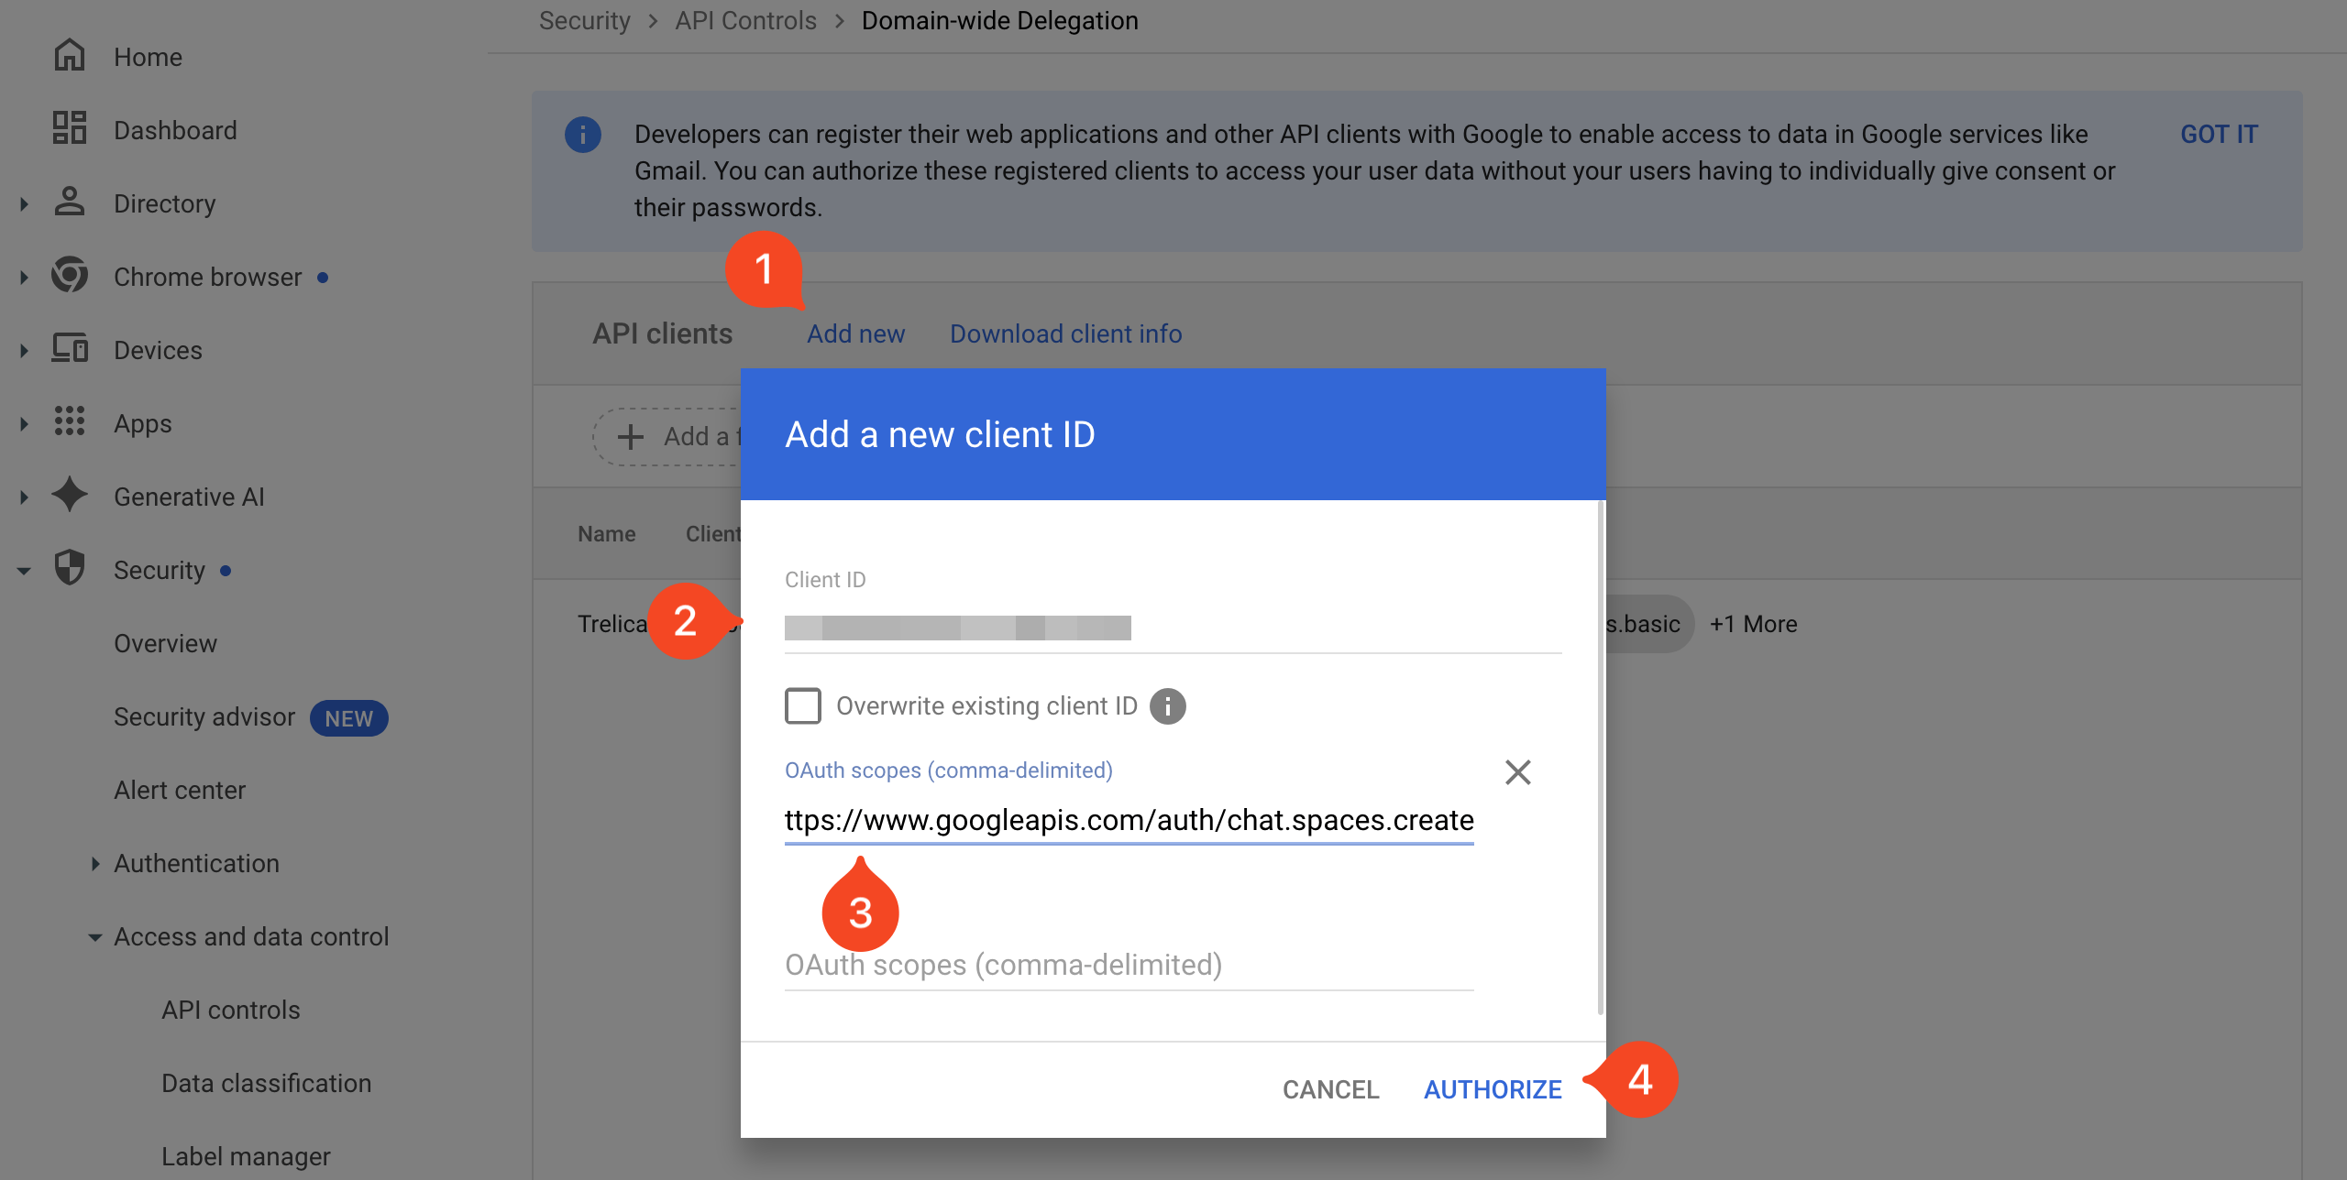Click the Trelica client row name
This screenshot has width=2347, height=1180.
point(612,624)
